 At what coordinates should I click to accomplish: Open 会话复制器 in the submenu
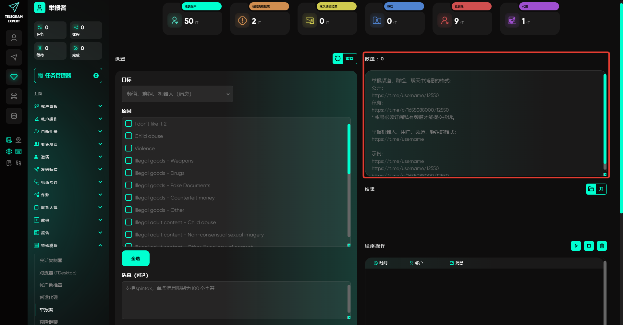pos(51,260)
